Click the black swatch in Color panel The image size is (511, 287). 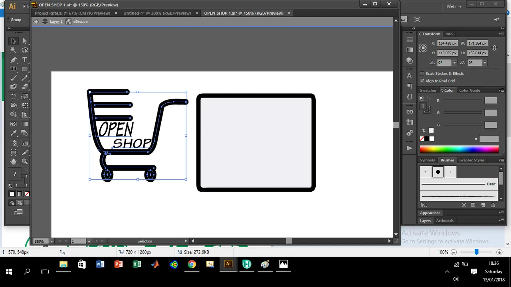click(x=427, y=139)
